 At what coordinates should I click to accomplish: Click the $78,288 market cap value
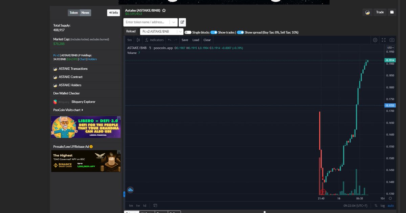59,44
